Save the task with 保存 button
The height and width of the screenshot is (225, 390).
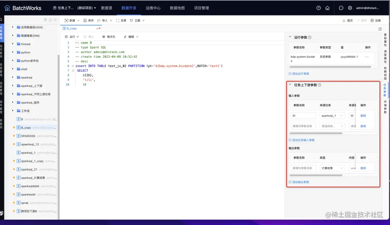coord(88,20)
